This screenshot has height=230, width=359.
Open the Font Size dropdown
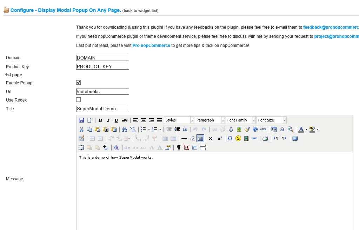tap(272, 120)
